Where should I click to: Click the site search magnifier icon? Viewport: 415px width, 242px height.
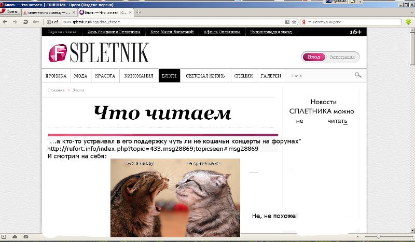(358, 75)
